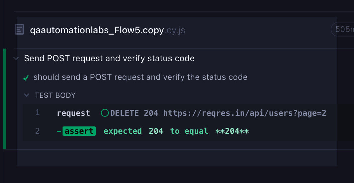
Task: Collapse the TEST BODY section chevron
Action: point(27,95)
